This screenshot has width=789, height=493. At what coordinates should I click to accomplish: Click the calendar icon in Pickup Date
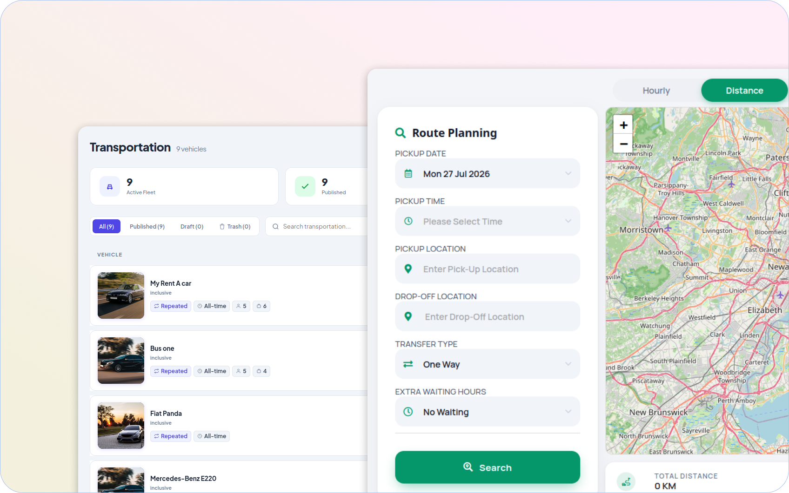coord(408,174)
